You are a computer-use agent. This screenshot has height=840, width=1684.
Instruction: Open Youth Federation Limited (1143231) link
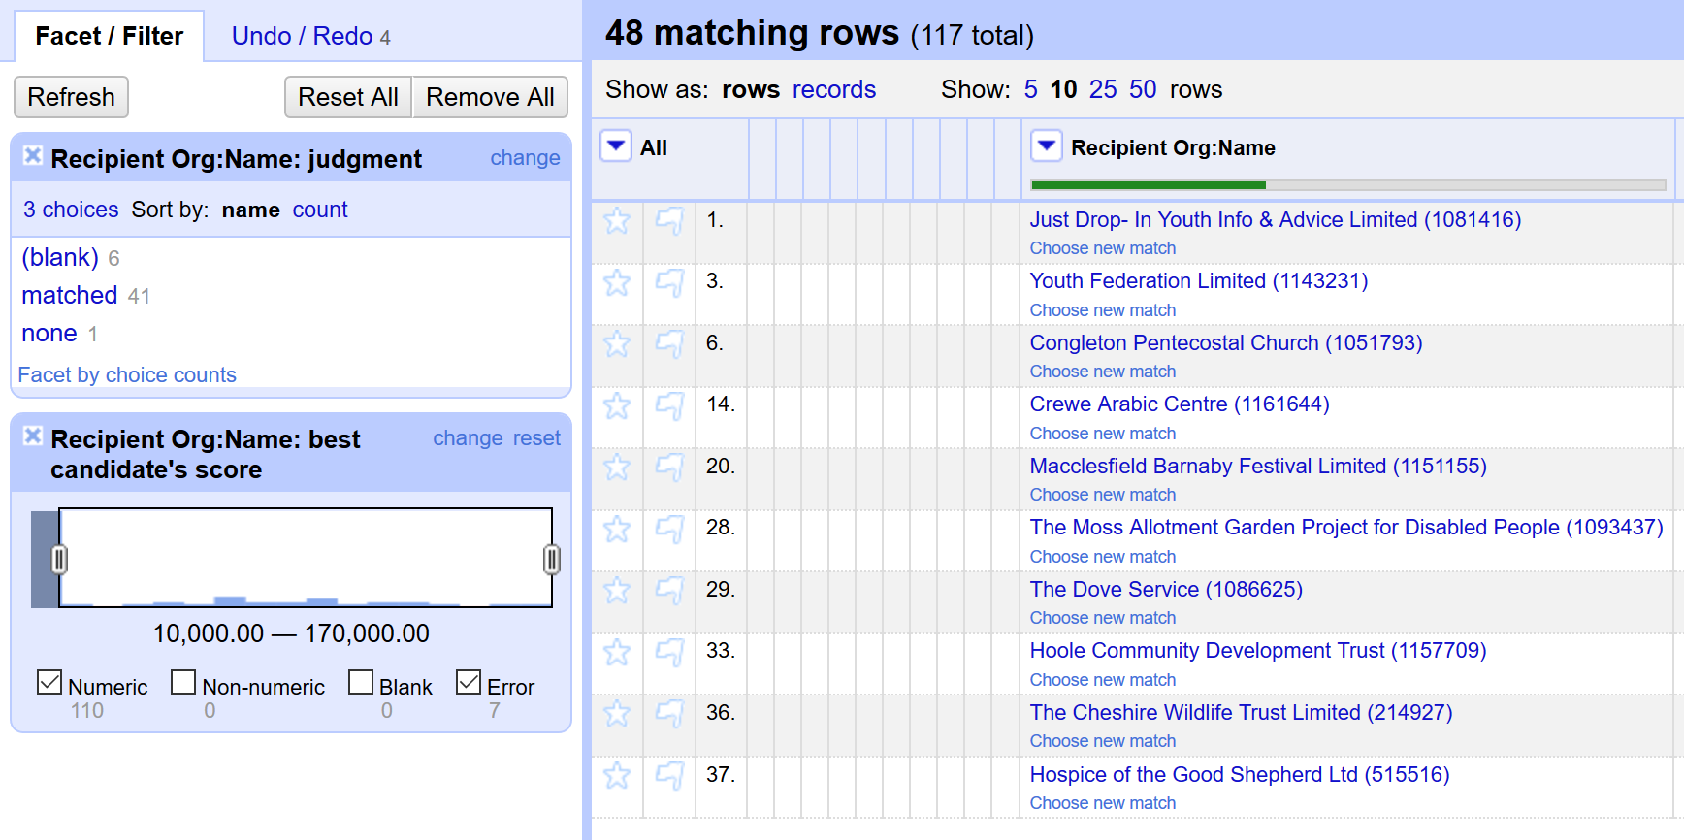(x=1199, y=280)
